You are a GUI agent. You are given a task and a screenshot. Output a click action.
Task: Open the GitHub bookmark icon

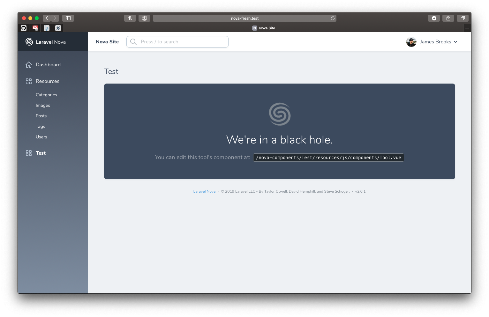pos(24,28)
